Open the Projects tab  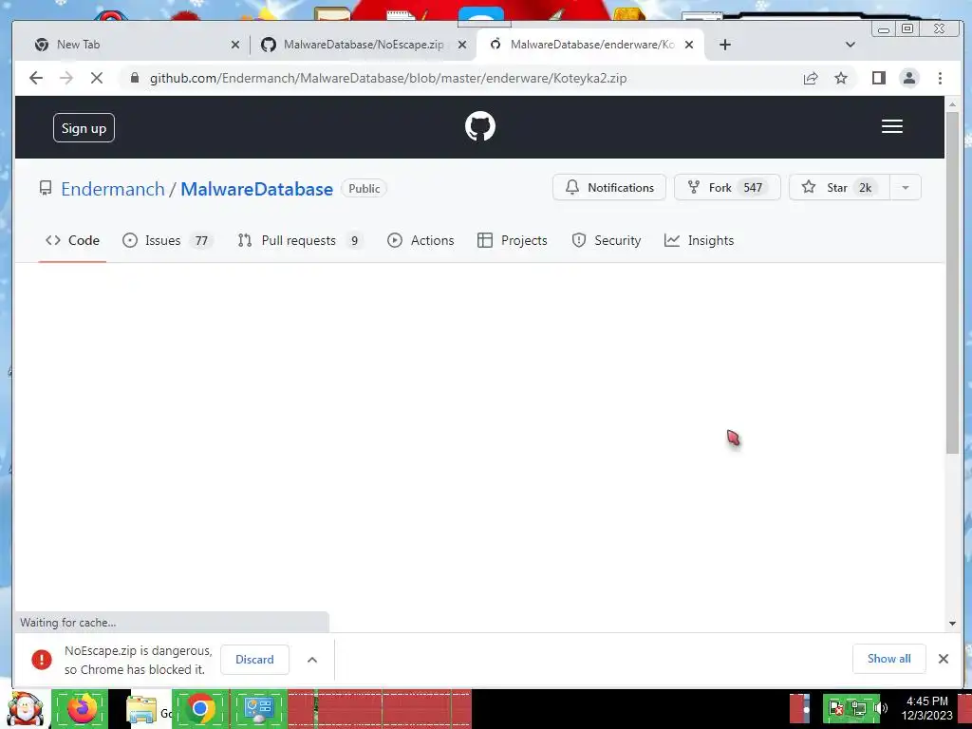click(513, 240)
